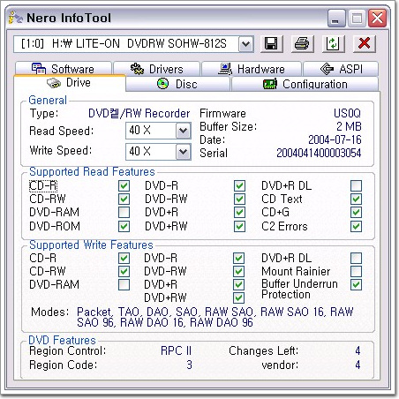Click serial number 2004041400003054
399x399 pixels.
319,153
